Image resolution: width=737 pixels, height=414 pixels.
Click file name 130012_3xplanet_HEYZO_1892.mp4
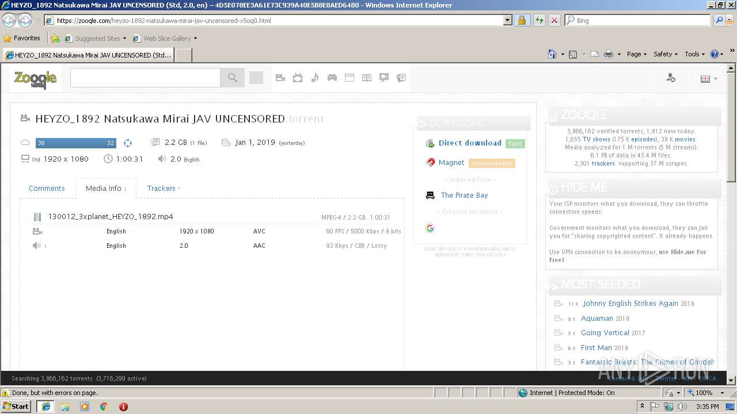tap(111, 217)
